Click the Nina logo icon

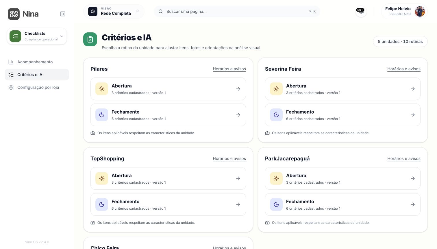14,14
